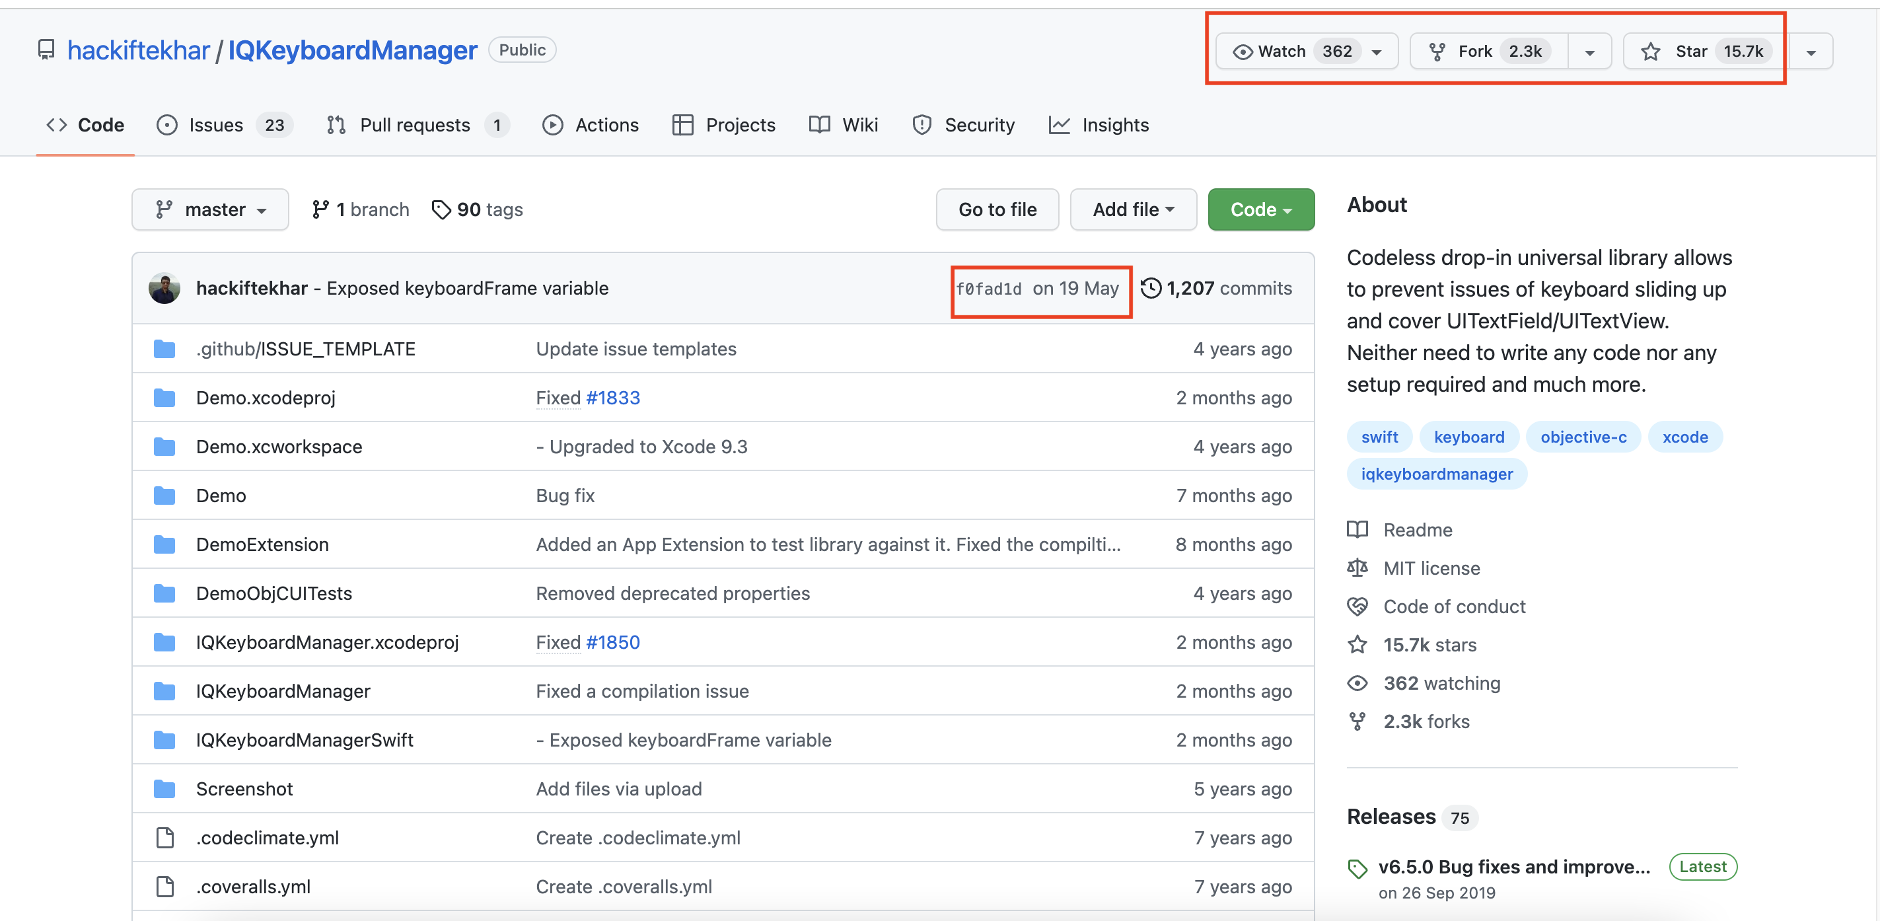Open the Fork options dropdown arrow
Image resolution: width=1880 pixels, height=921 pixels.
pyautogui.click(x=1589, y=52)
